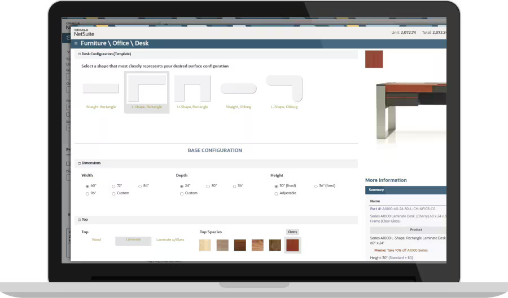Viewport: 508px width, 298px height.
Task: Choose the U-Shape, Rectangle desk shape
Action: 192,91
